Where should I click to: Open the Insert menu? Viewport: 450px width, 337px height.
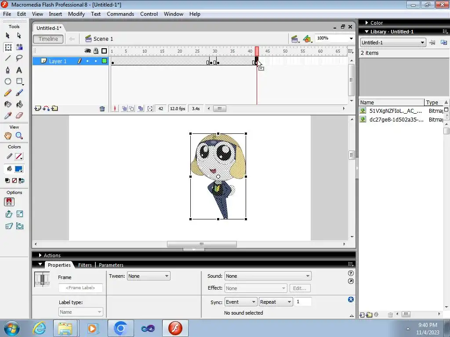55,14
